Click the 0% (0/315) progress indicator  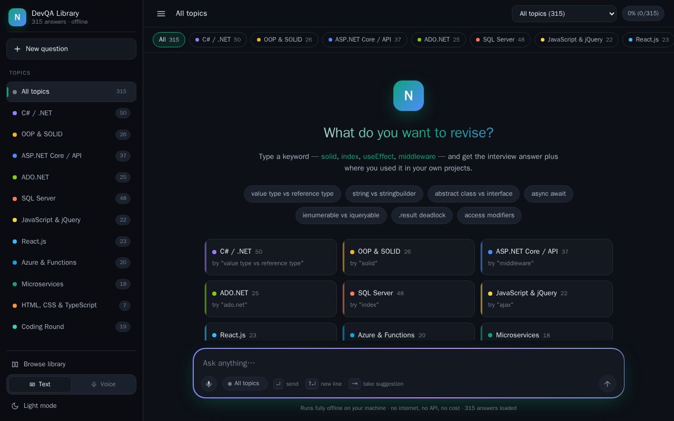tap(643, 14)
